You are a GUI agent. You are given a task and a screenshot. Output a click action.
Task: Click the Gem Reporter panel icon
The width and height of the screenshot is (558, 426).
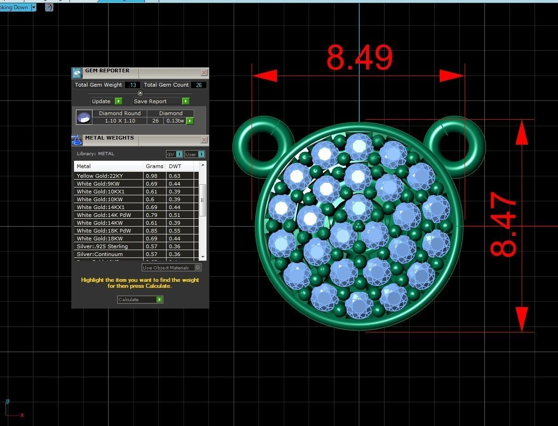point(77,73)
